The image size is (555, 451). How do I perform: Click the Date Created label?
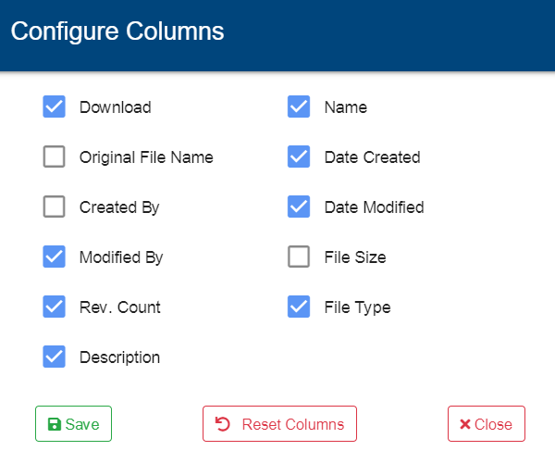click(x=373, y=157)
